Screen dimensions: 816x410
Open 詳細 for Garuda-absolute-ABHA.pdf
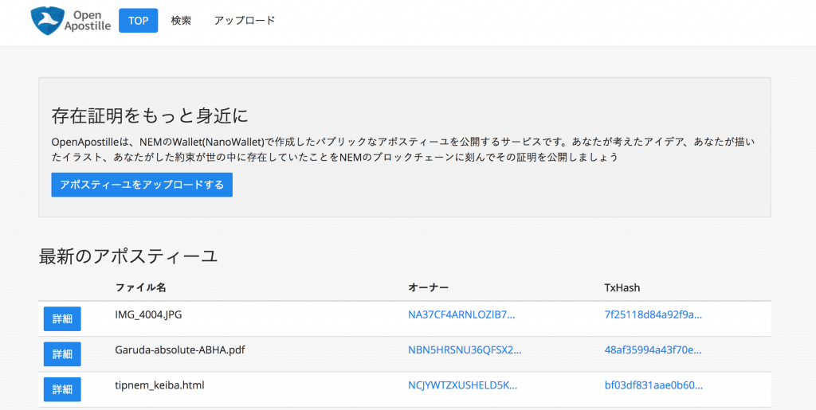pyautogui.click(x=62, y=354)
